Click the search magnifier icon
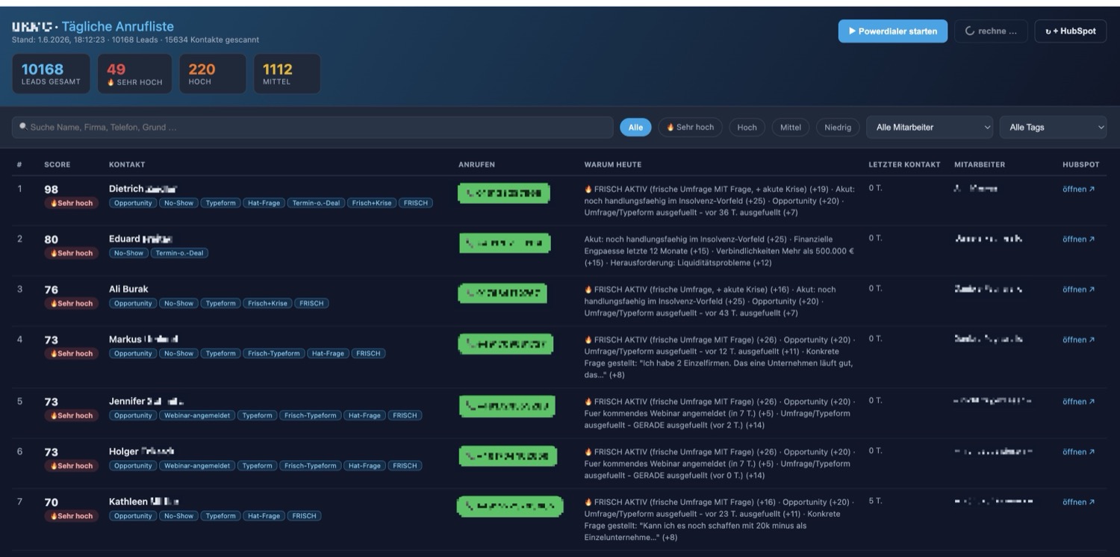 click(x=23, y=127)
